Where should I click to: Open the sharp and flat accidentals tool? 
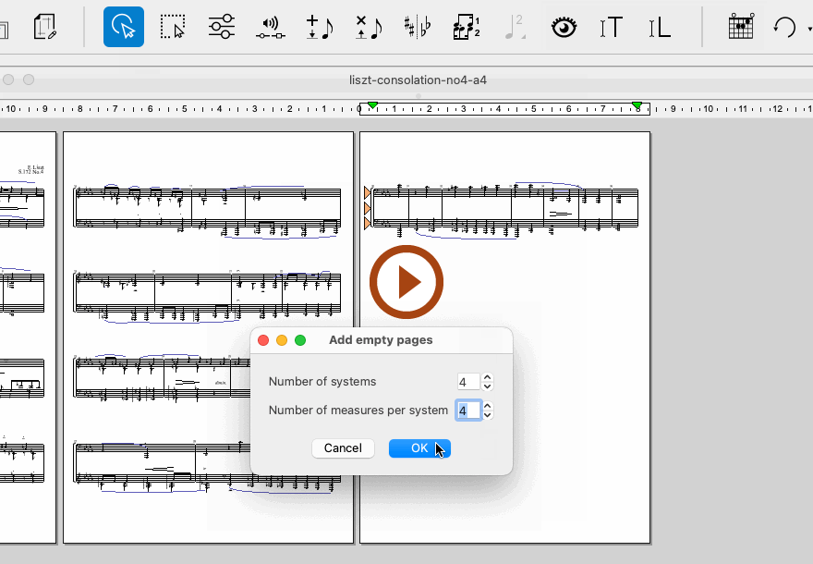point(418,27)
